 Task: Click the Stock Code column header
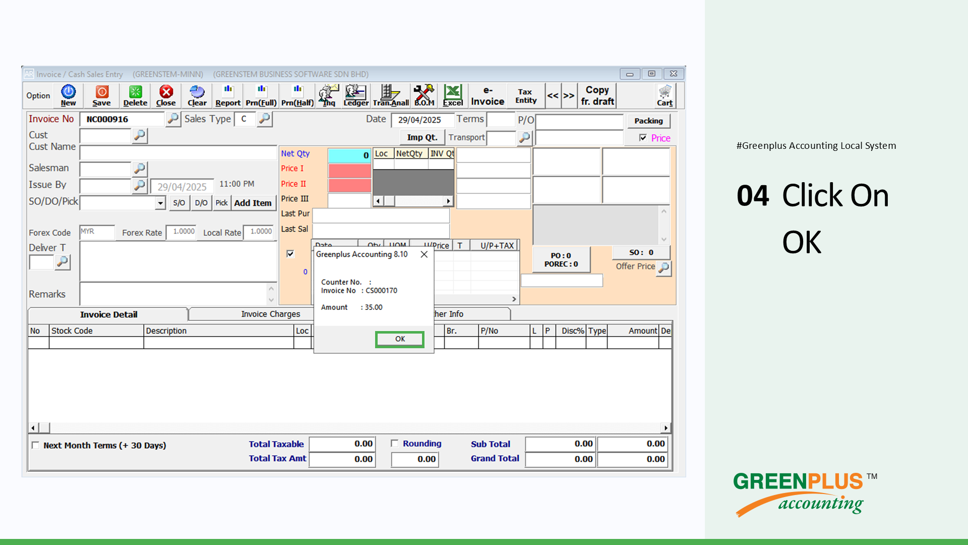point(96,331)
